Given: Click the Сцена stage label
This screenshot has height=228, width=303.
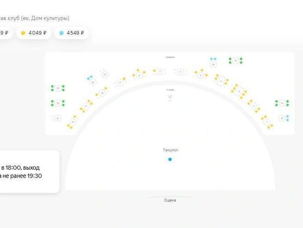Looking at the screenshot, I should coord(170,200).
